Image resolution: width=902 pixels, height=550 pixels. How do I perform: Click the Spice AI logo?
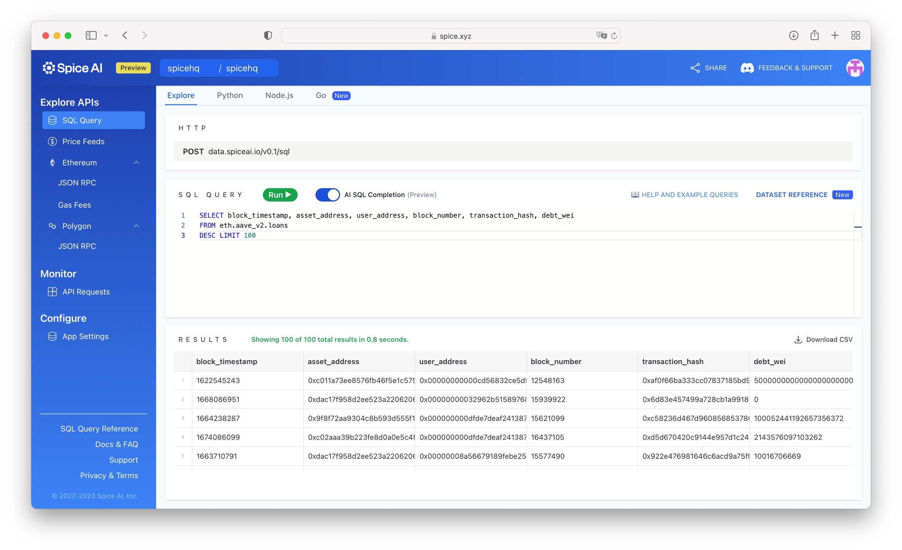73,68
